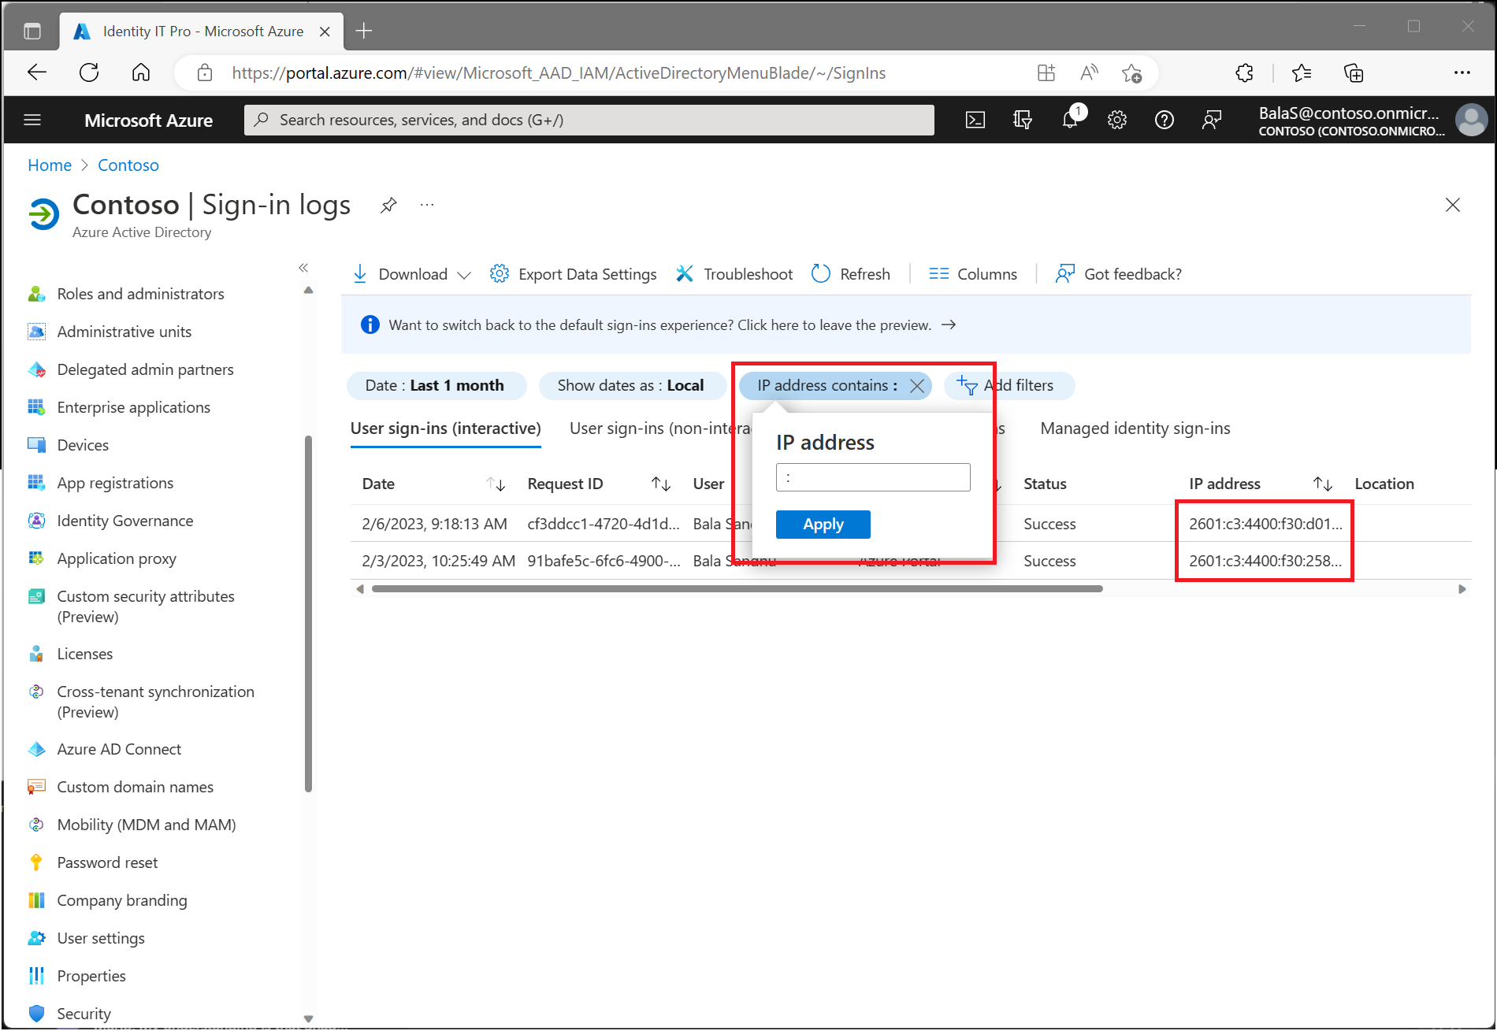Open Enterprise applications
Image resolution: width=1497 pixels, height=1031 pixels.
[x=134, y=407]
